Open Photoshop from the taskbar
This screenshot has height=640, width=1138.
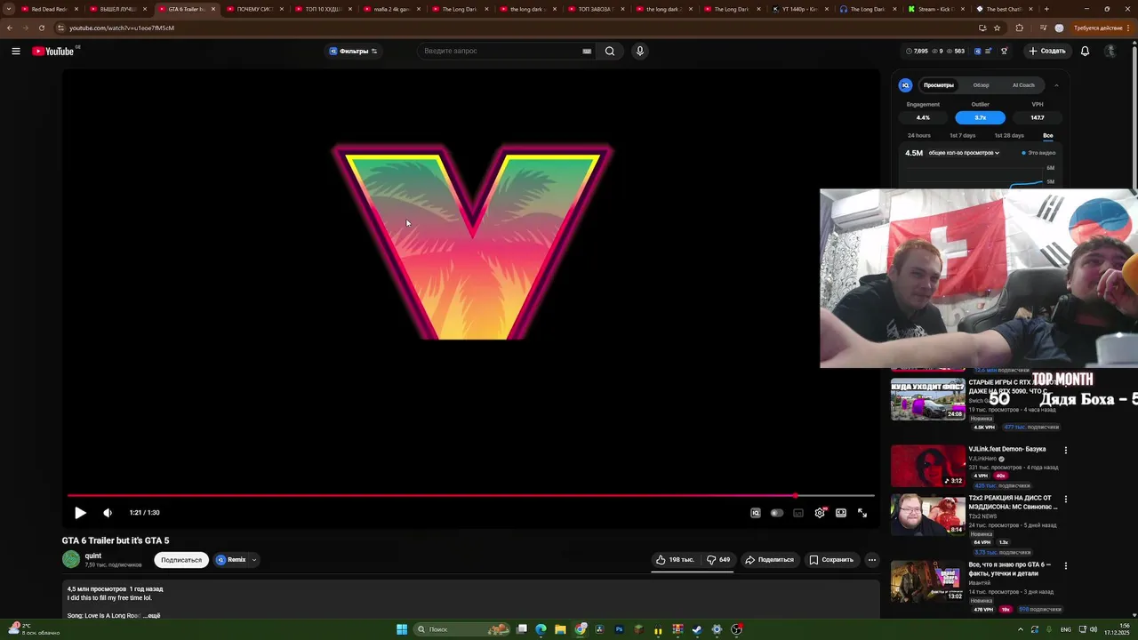619,629
